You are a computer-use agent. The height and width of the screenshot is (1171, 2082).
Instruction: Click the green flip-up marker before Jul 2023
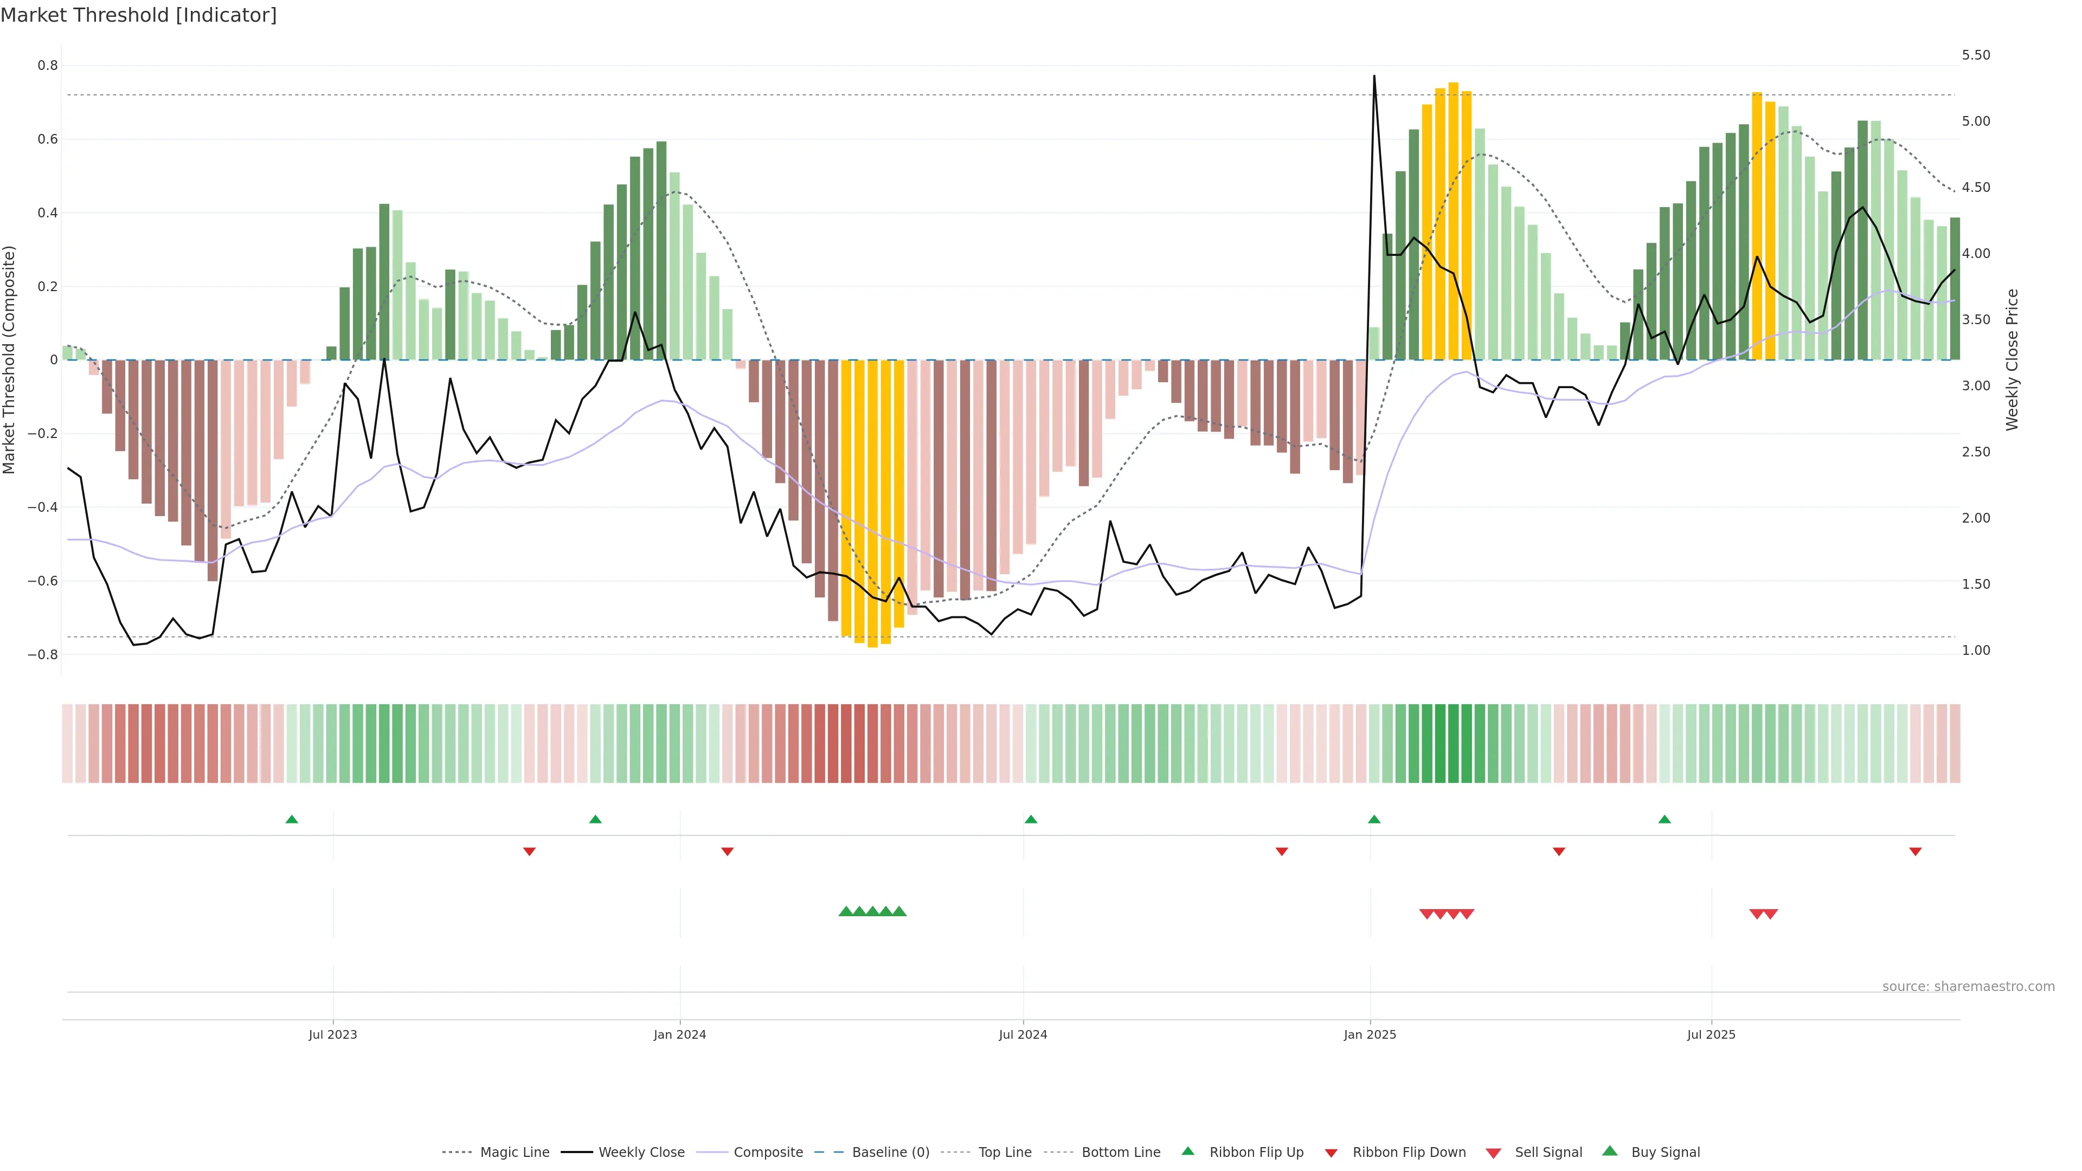click(292, 820)
